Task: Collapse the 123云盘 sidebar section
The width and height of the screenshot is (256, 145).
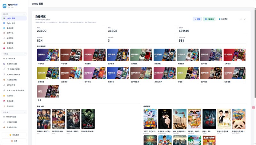Action: pyautogui.click(x=14, y=112)
